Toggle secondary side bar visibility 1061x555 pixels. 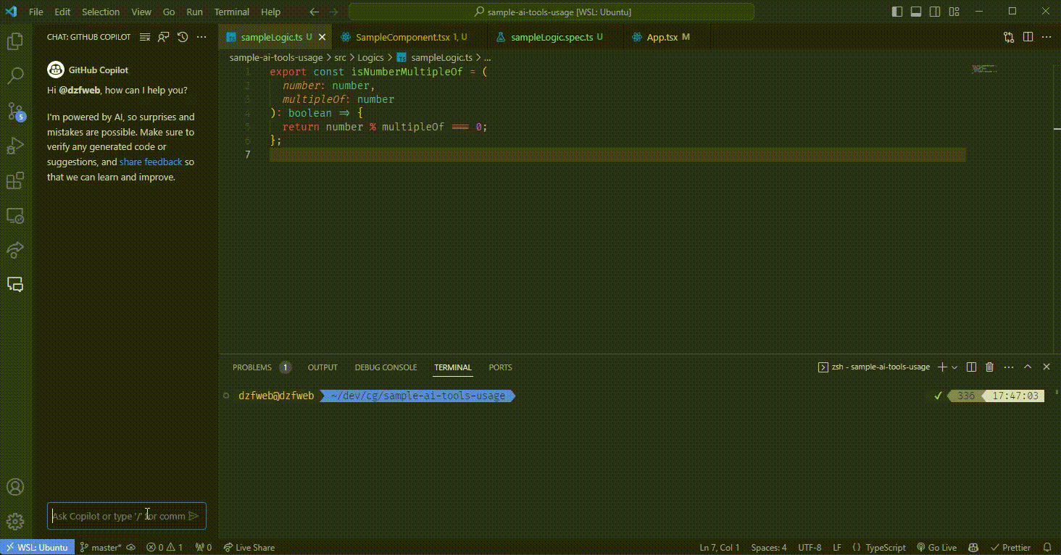click(935, 12)
